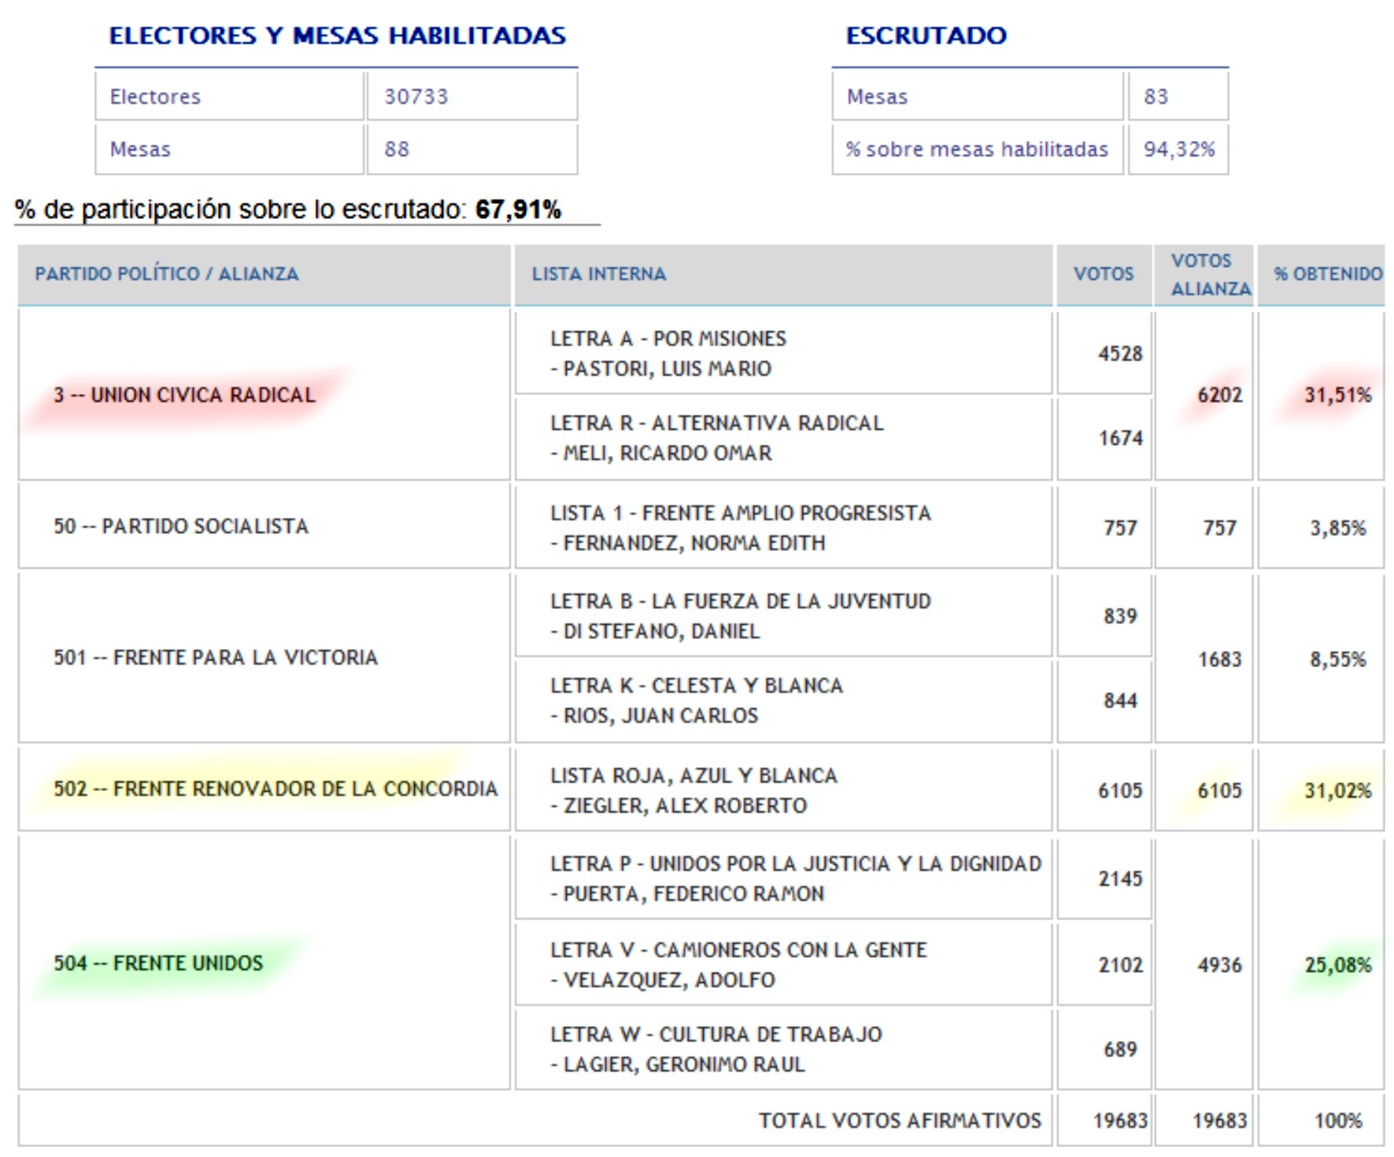Click the 3 -- UNION CIVICA RADICAL party cell
This screenshot has height=1157, width=1394.
click(x=184, y=395)
